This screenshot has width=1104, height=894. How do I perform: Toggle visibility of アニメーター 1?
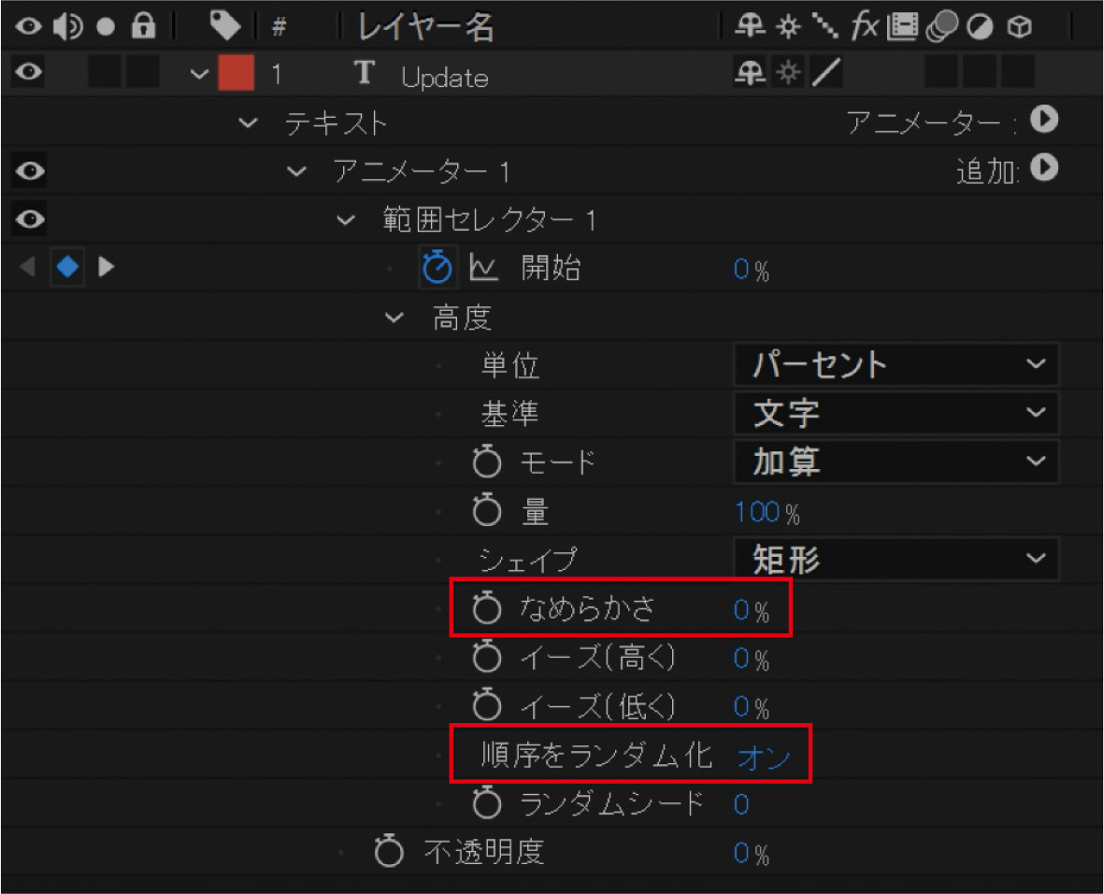click(x=31, y=171)
